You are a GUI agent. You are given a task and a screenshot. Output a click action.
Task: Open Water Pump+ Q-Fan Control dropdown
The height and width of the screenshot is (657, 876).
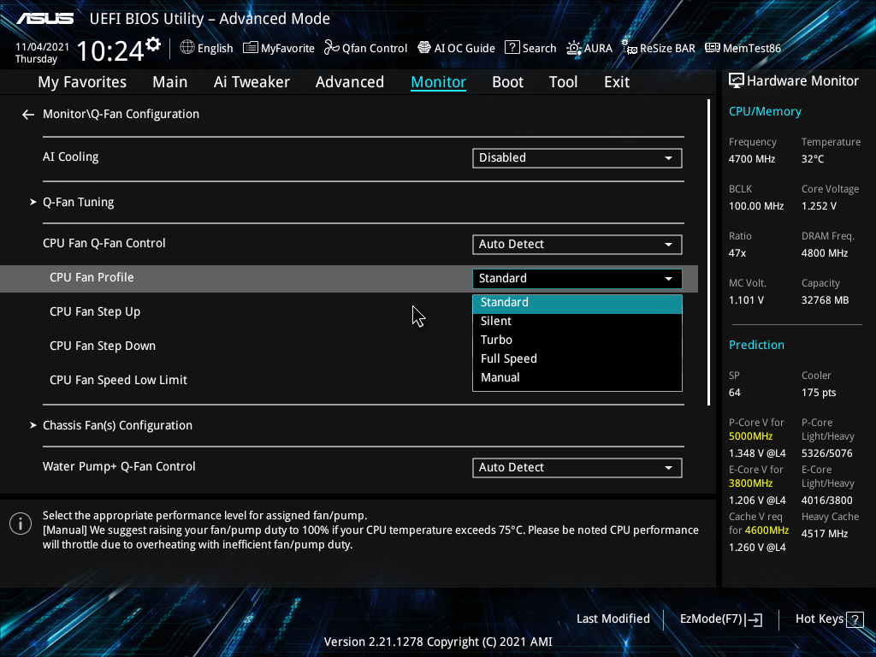577,468
